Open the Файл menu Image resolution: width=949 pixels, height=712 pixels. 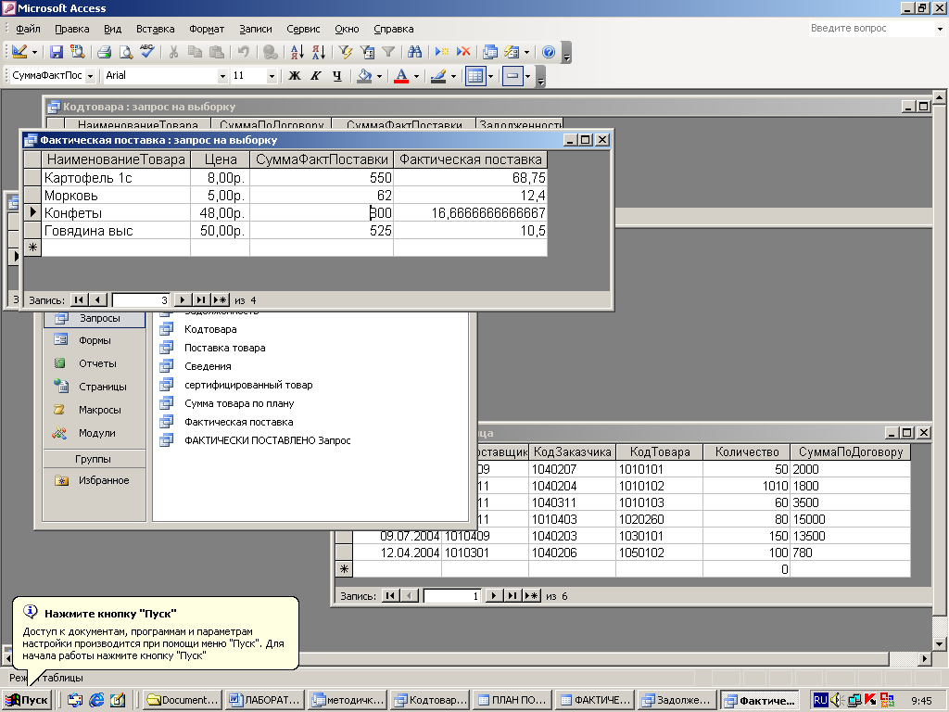[x=28, y=29]
